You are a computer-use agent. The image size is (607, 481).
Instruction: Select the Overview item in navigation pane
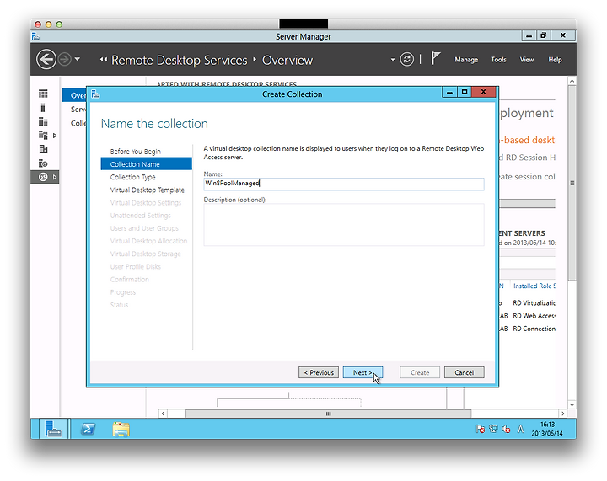(x=74, y=95)
